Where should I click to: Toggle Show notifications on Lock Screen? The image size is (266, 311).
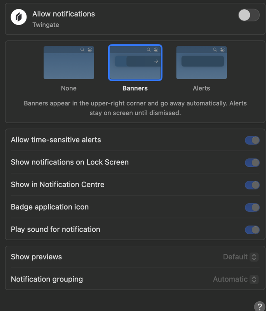tap(252, 162)
